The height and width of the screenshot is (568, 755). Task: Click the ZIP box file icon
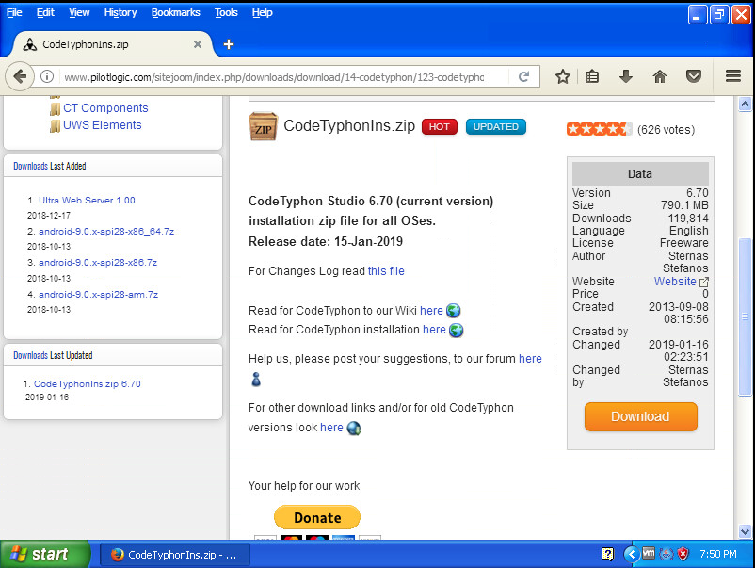click(x=263, y=126)
